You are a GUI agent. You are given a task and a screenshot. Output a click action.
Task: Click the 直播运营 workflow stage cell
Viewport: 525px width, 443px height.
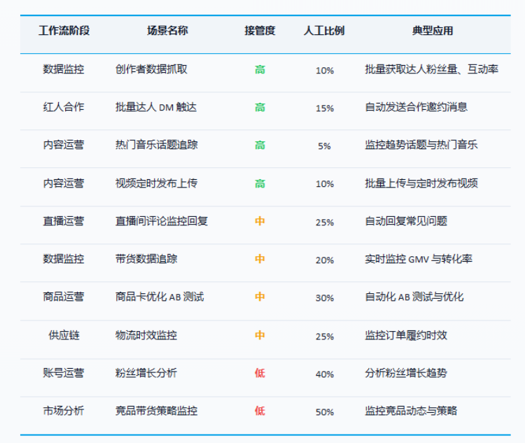(64, 221)
